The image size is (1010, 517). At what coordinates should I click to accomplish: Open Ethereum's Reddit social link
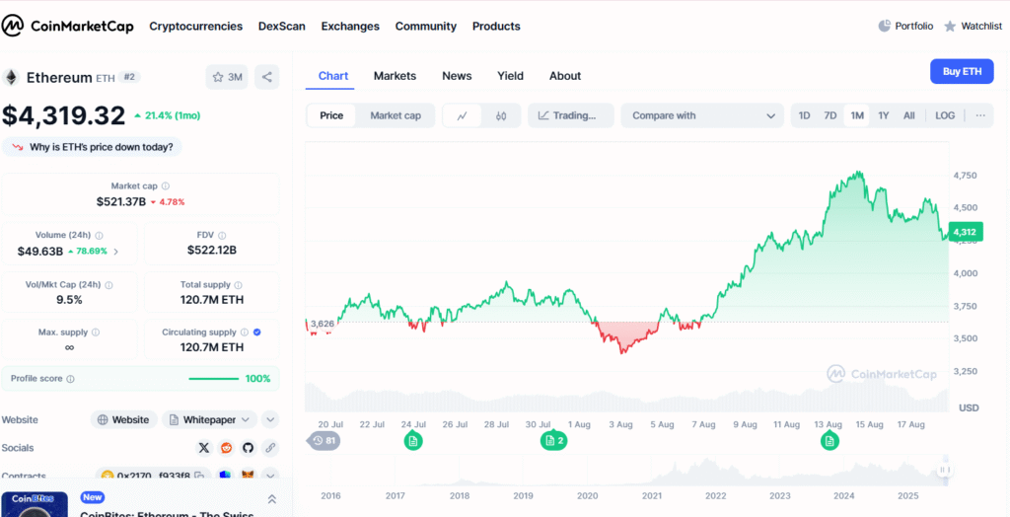point(227,448)
